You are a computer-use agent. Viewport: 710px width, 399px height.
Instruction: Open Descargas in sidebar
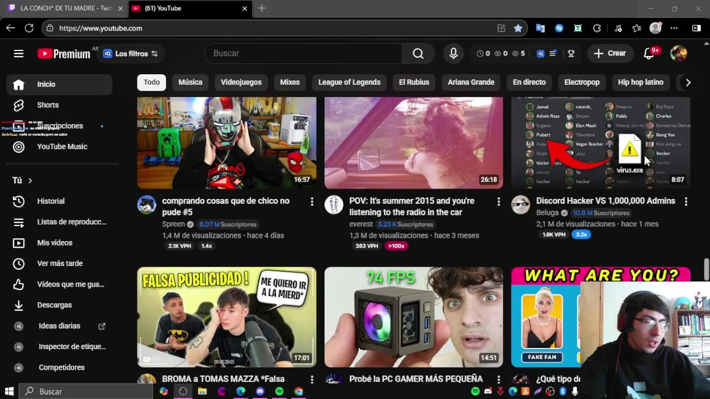click(x=59, y=305)
